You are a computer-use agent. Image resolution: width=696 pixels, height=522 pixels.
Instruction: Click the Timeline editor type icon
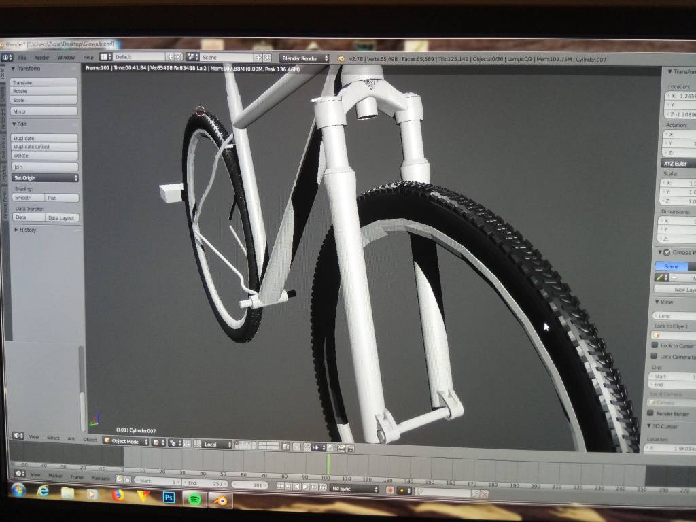[x=19, y=474]
